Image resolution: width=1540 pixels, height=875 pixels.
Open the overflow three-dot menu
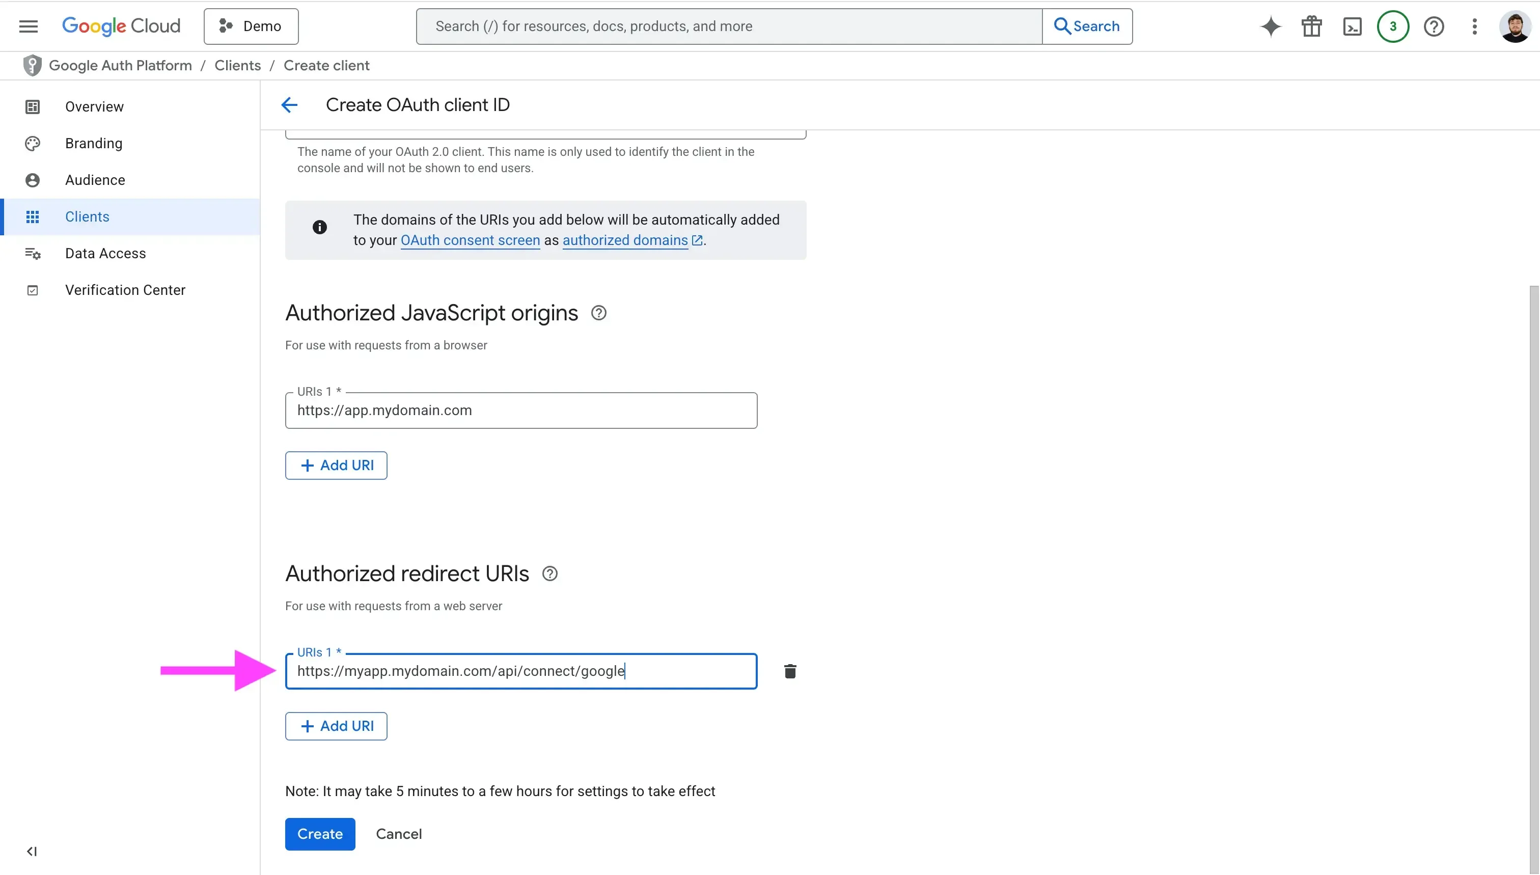click(1475, 26)
